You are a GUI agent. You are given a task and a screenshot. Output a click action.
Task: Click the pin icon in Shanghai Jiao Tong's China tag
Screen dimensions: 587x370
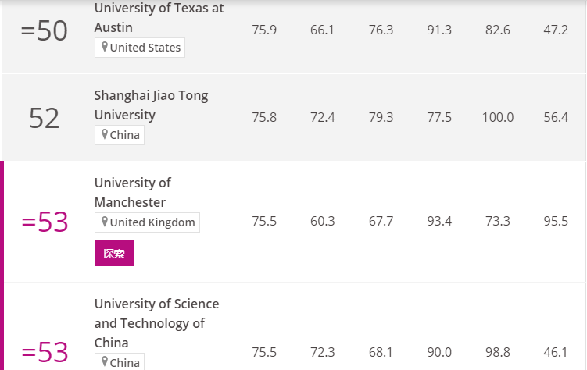tap(105, 134)
